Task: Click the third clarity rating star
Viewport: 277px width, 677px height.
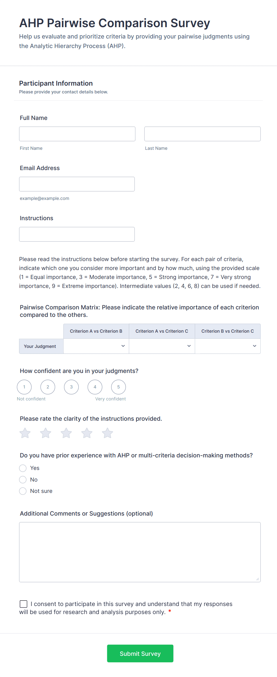Action: click(x=66, y=433)
